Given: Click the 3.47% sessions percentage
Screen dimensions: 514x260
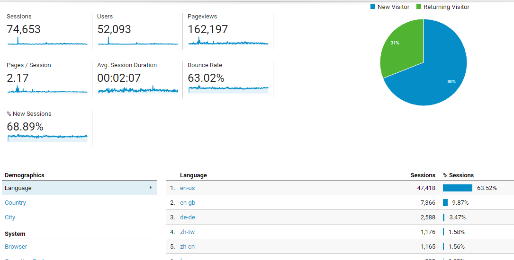Looking at the screenshot, I should (x=457, y=217).
